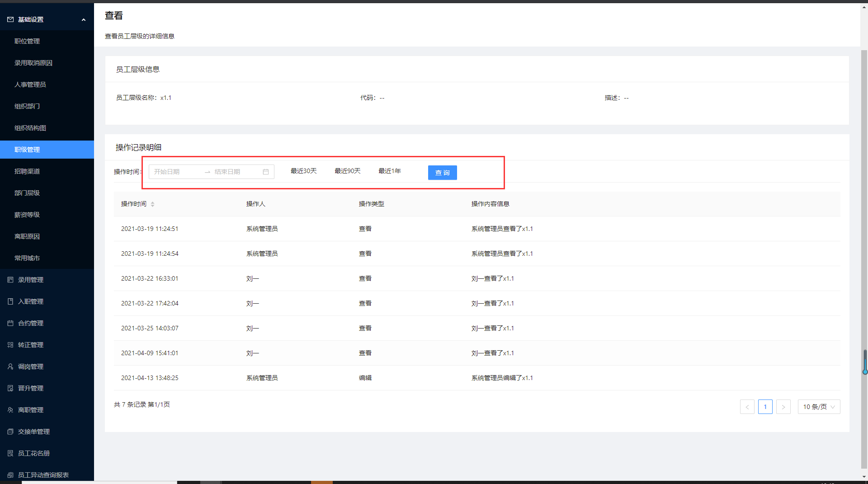
Task: Click the 开始日期 start date field
Action: point(176,172)
